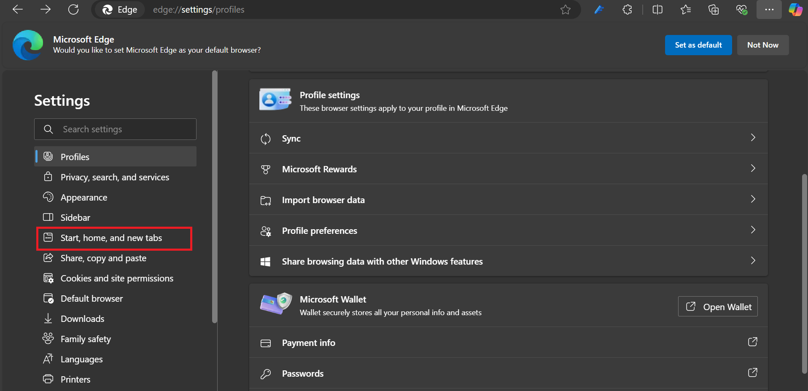808x391 pixels.
Task: Click the address bar URL edge://settings/profiles
Action: click(199, 9)
